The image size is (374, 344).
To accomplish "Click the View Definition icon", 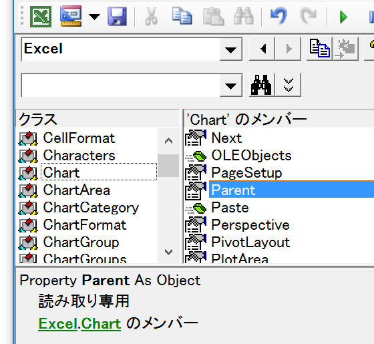I will pos(346,49).
